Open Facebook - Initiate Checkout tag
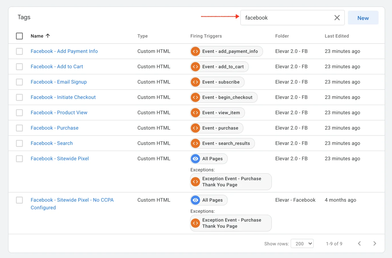Image resolution: width=392 pixels, height=258 pixels. 63,97
